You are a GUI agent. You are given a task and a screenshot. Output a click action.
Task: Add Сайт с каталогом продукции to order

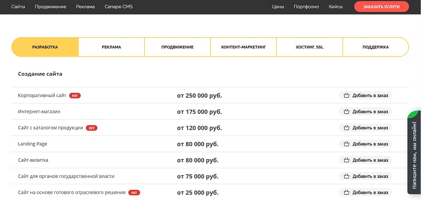[x=365, y=128]
